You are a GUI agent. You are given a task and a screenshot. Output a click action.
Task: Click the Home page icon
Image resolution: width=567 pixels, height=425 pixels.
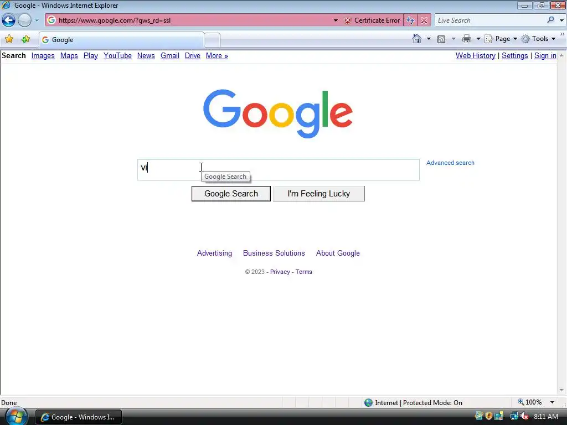pos(416,39)
